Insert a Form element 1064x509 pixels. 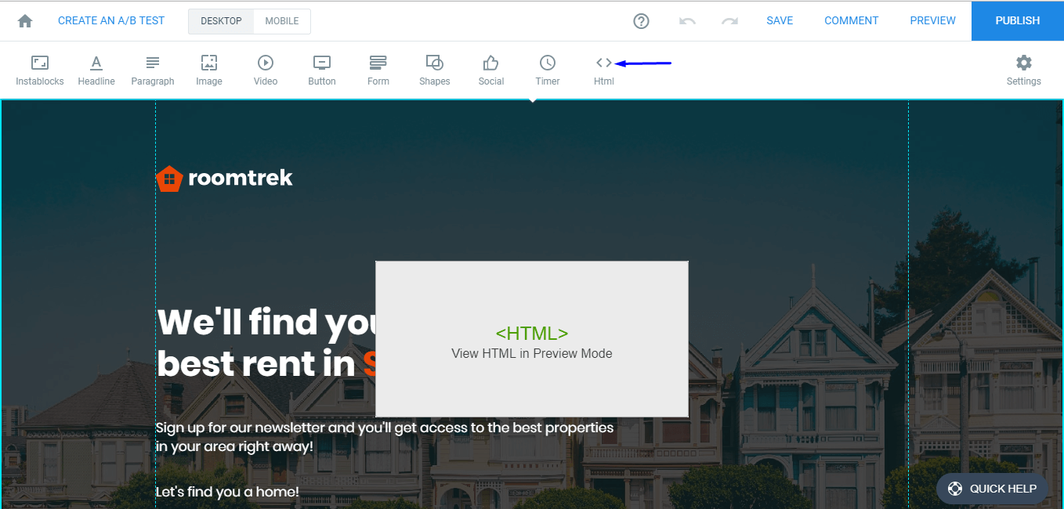(378, 70)
